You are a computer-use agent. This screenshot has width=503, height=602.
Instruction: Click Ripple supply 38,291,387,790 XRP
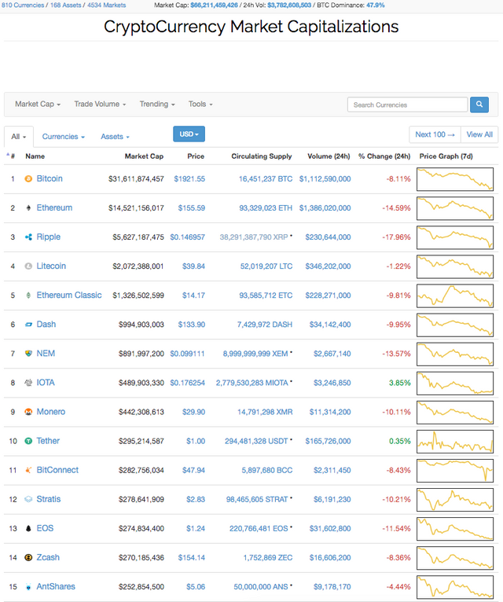(x=254, y=237)
